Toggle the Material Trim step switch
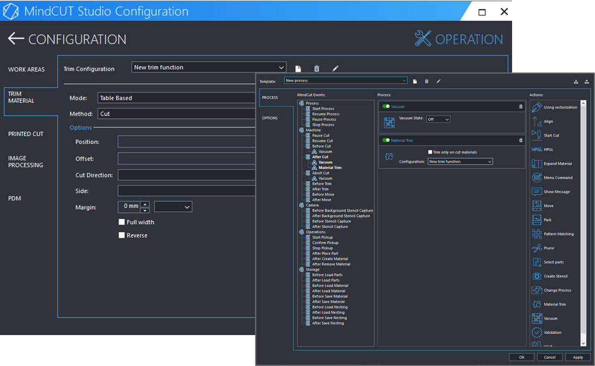Image resolution: width=595 pixels, height=366 pixels. tap(386, 141)
